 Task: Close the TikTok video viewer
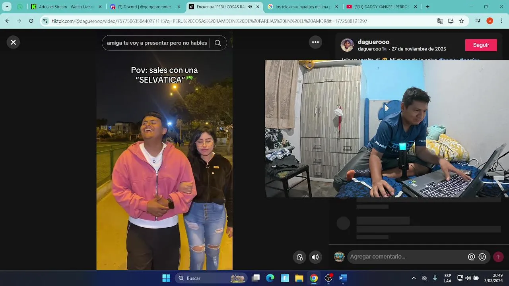pyautogui.click(x=13, y=42)
